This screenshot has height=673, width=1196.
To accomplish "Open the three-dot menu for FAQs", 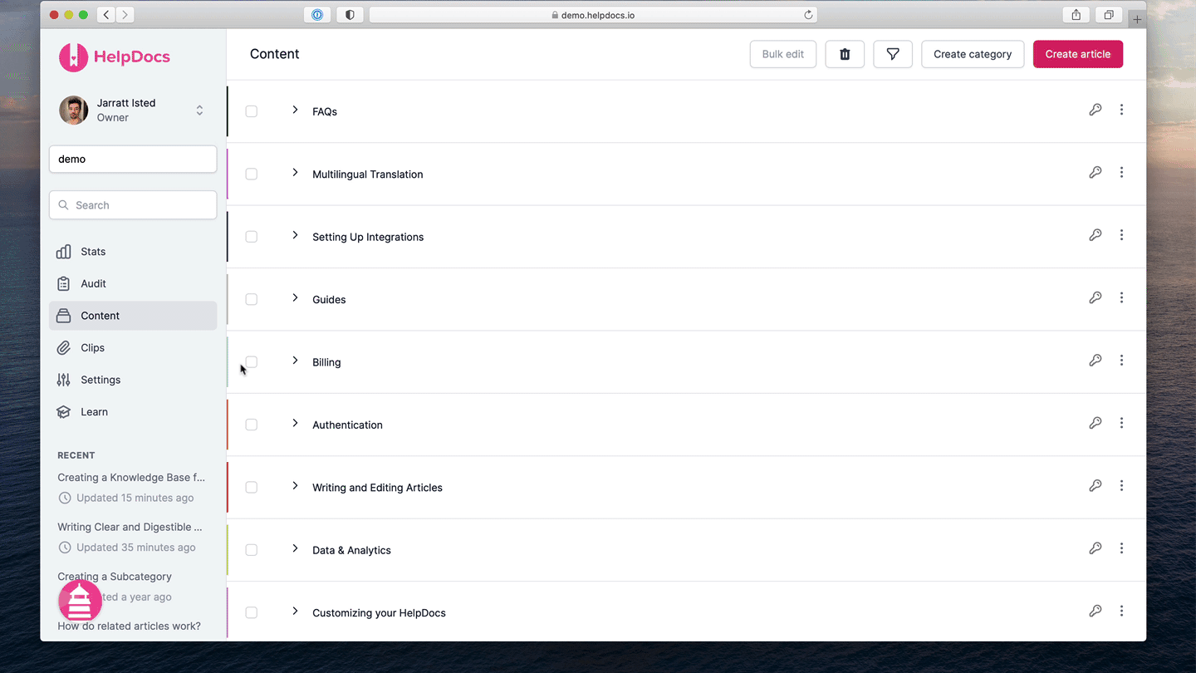I will (x=1121, y=110).
